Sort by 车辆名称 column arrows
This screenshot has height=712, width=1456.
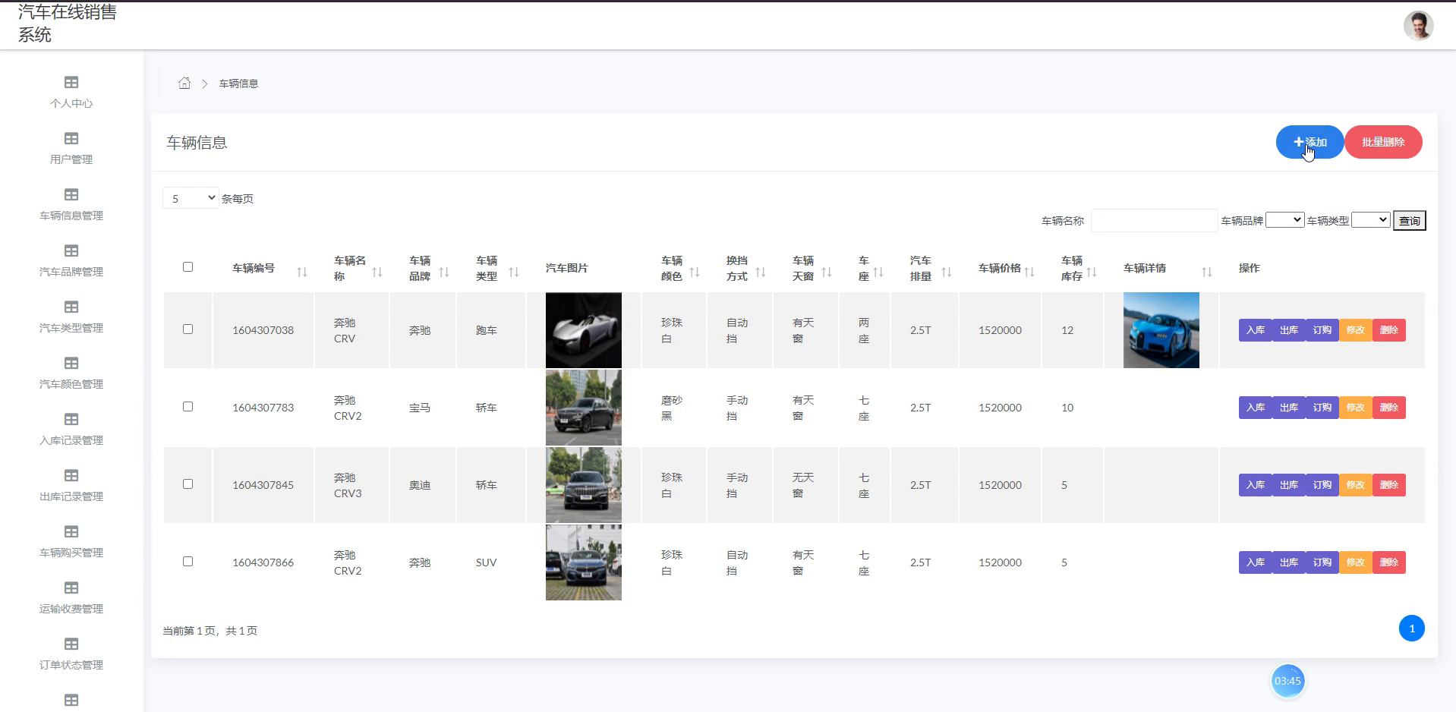point(377,272)
